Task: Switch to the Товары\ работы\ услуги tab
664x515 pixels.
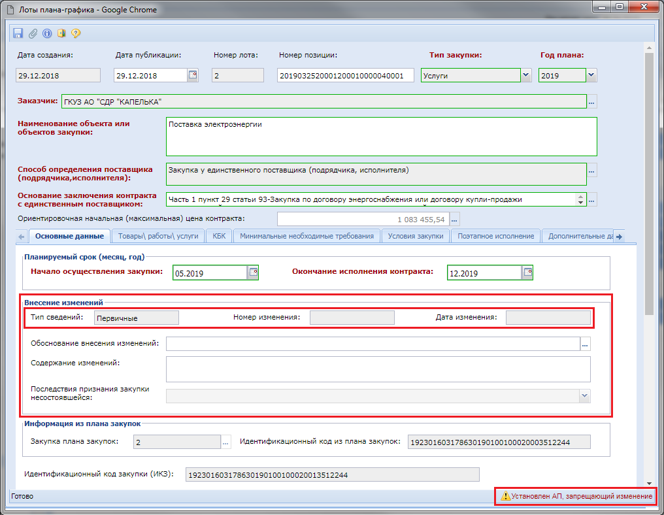Action: point(159,237)
